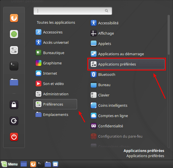
Task: Open Confidentialité privacy settings
Action: point(126,126)
